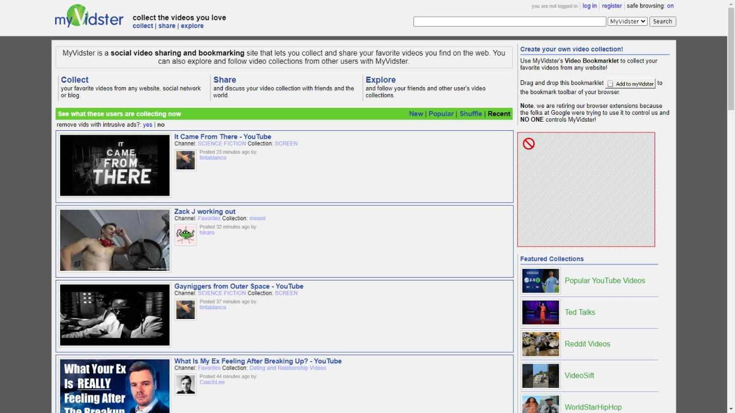Toggle safe browsing on setting

(x=670, y=6)
